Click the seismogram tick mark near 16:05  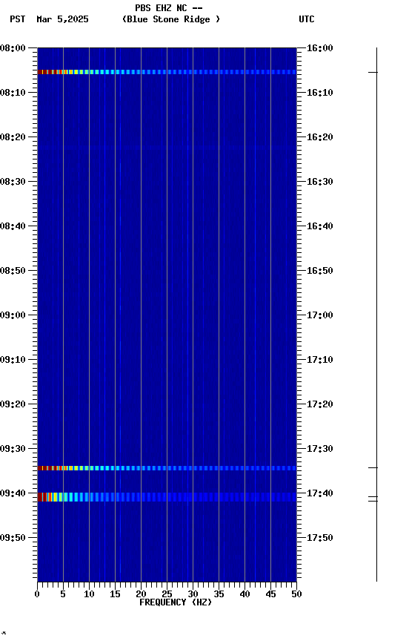tap(373, 73)
